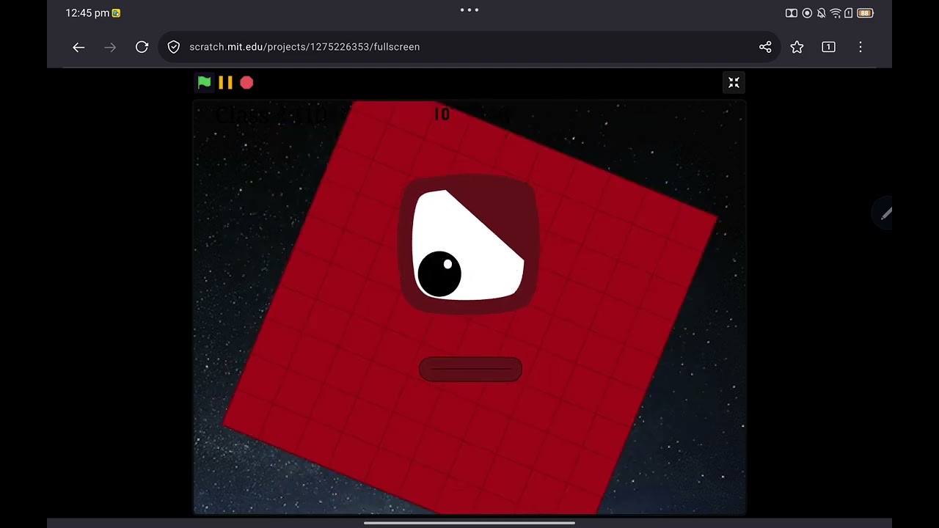Click the '10' label at top of stage
939x528 pixels.
[442, 114]
